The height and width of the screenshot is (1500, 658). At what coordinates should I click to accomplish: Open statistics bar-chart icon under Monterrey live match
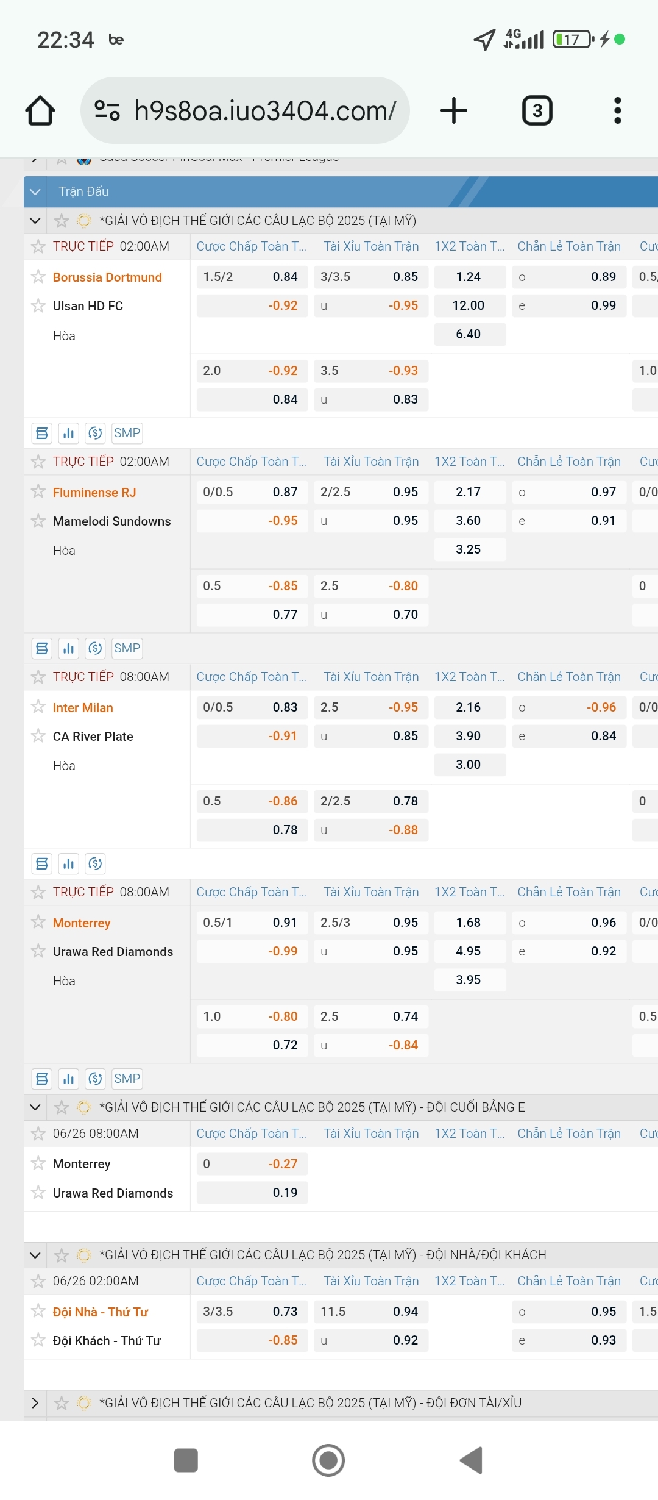(68, 1079)
